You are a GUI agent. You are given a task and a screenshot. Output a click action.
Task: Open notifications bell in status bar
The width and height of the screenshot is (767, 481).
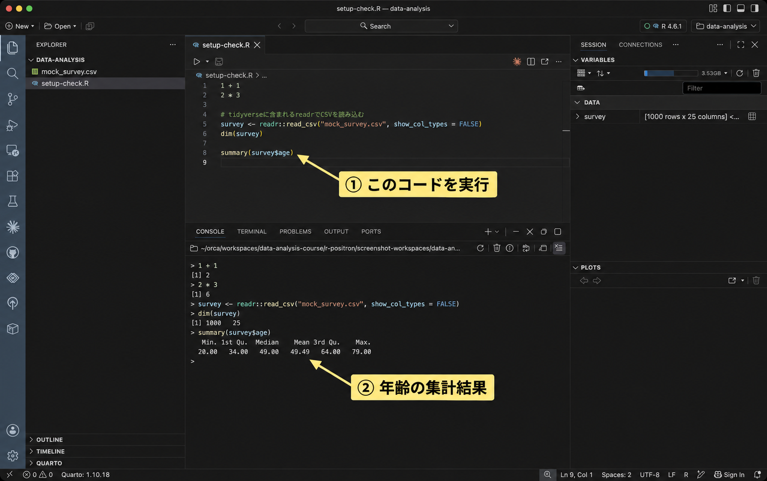[x=757, y=475]
